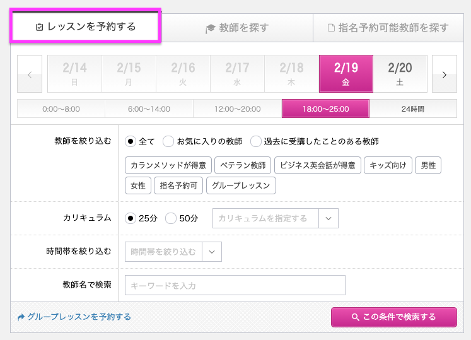Select the 過去に受講したことのある教師 radio
The height and width of the screenshot is (340, 471).
click(x=255, y=141)
